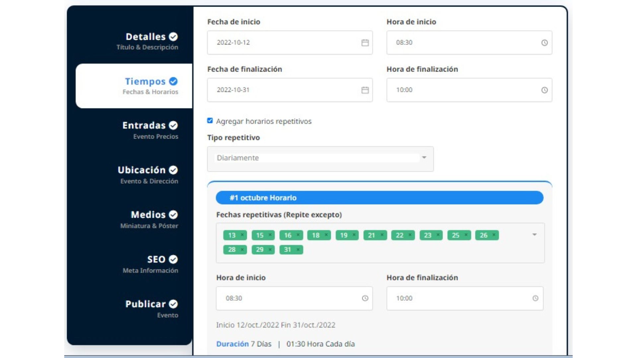Open calendar picker for Fecha de finalización
The image size is (637, 358).
tap(365, 90)
